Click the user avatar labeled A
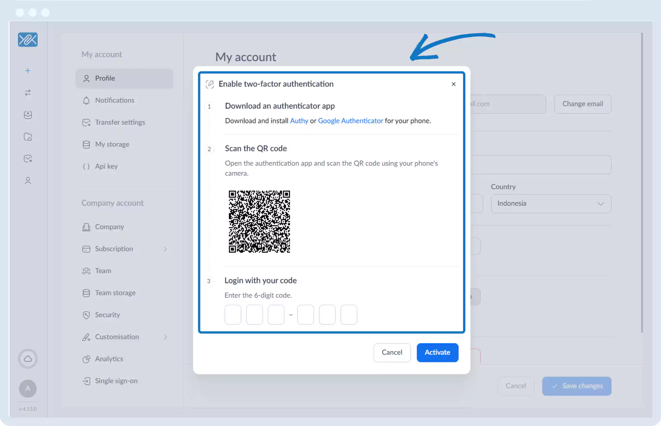 (x=28, y=388)
